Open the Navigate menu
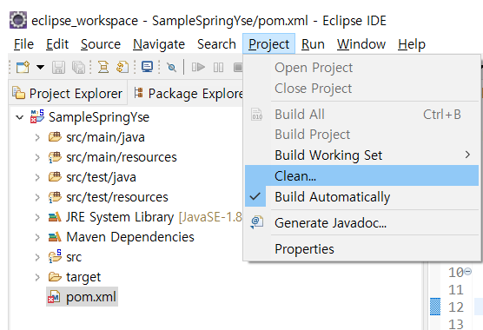483x330 pixels. tap(159, 44)
